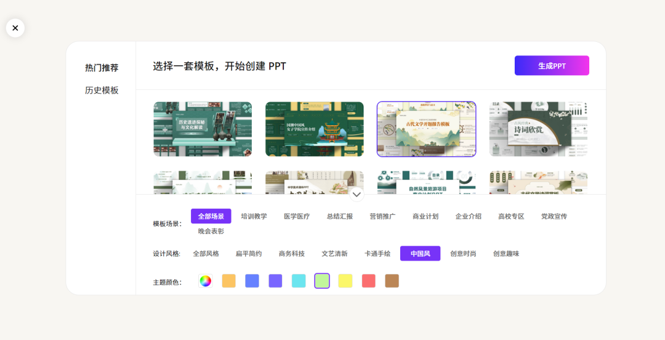Pick the blue theme color swatch

tap(252, 281)
